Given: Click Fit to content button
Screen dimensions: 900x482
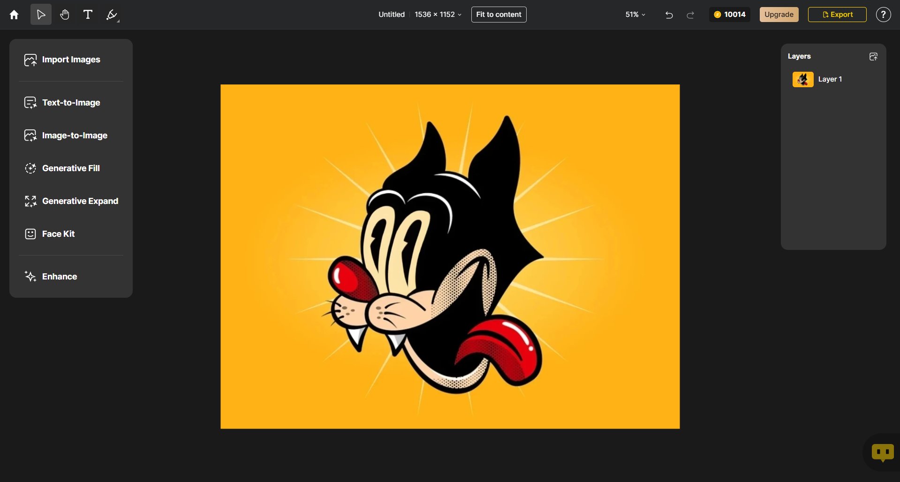Looking at the screenshot, I should click(x=499, y=15).
